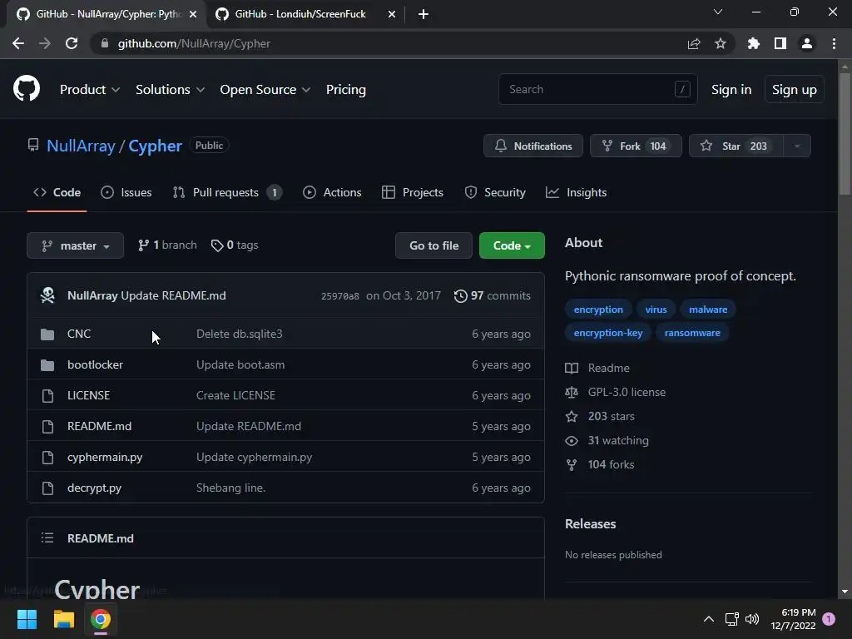Image resolution: width=852 pixels, height=639 pixels.
Task: Switch to the Projects tab
Action: coord(413,192)
